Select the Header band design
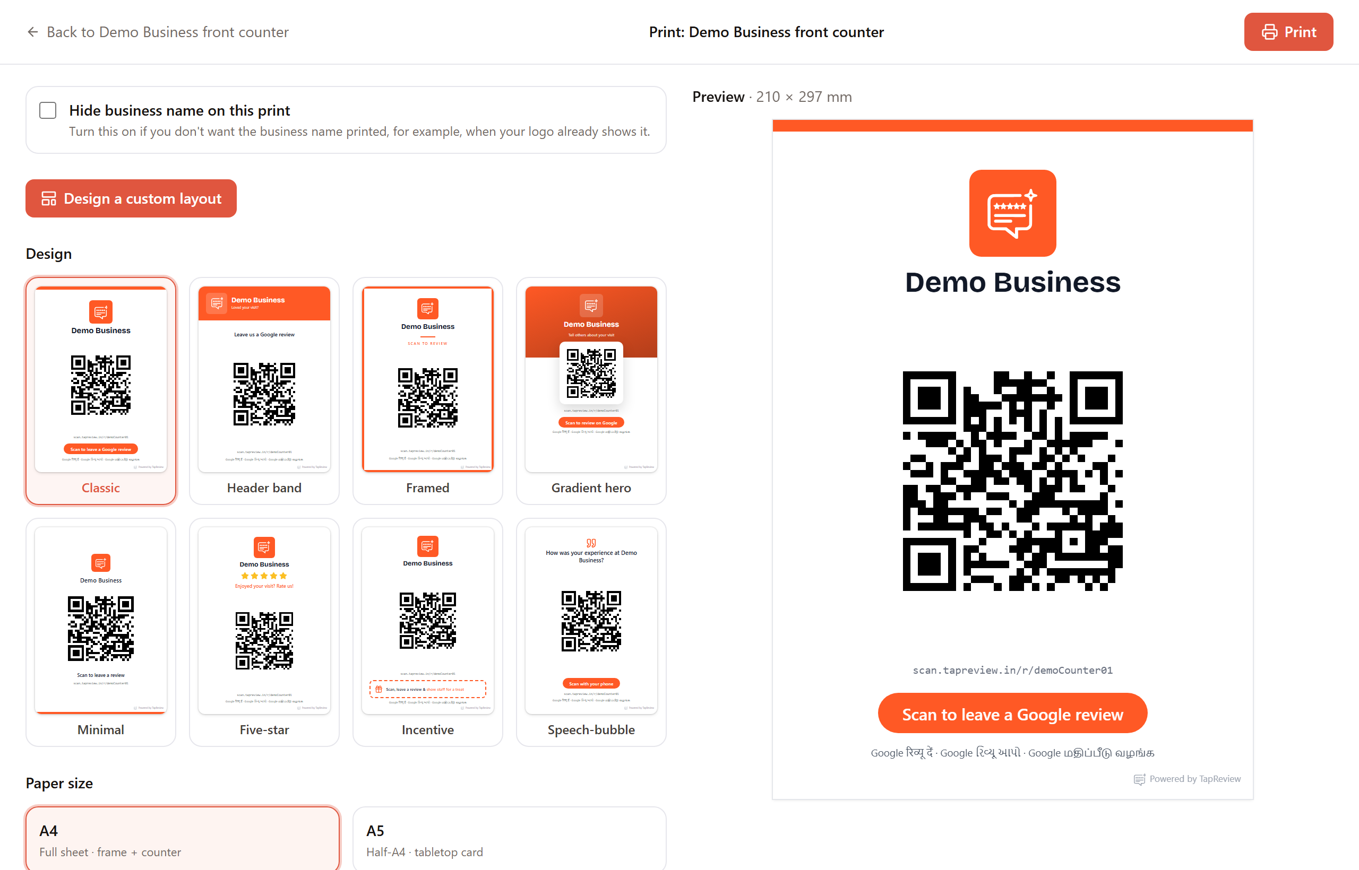 click(264, 391)
